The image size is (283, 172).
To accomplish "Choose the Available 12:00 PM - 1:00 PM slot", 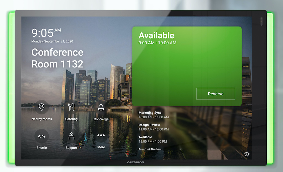I will (x=153, y=139).
